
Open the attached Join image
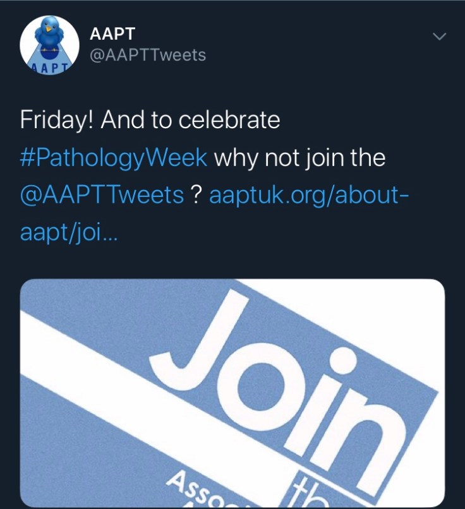232,393
